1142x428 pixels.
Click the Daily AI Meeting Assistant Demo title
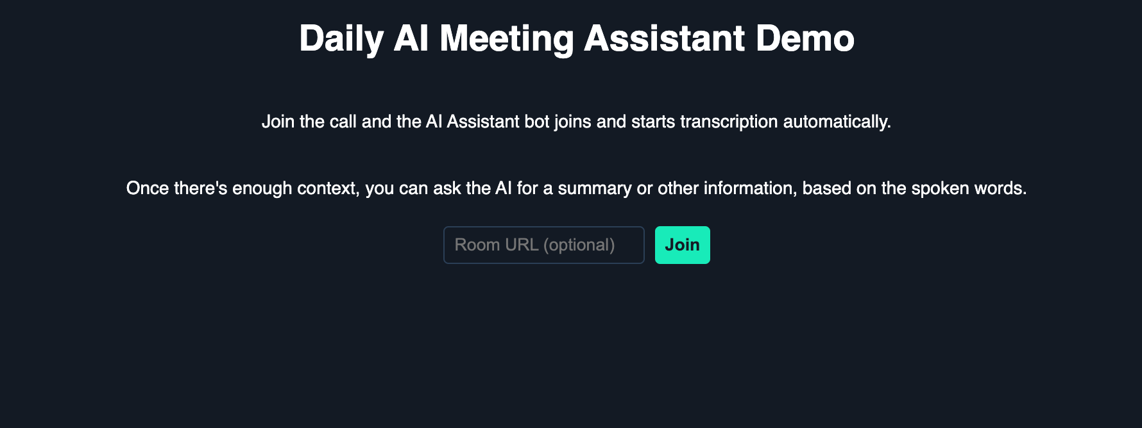coord(575,38)
